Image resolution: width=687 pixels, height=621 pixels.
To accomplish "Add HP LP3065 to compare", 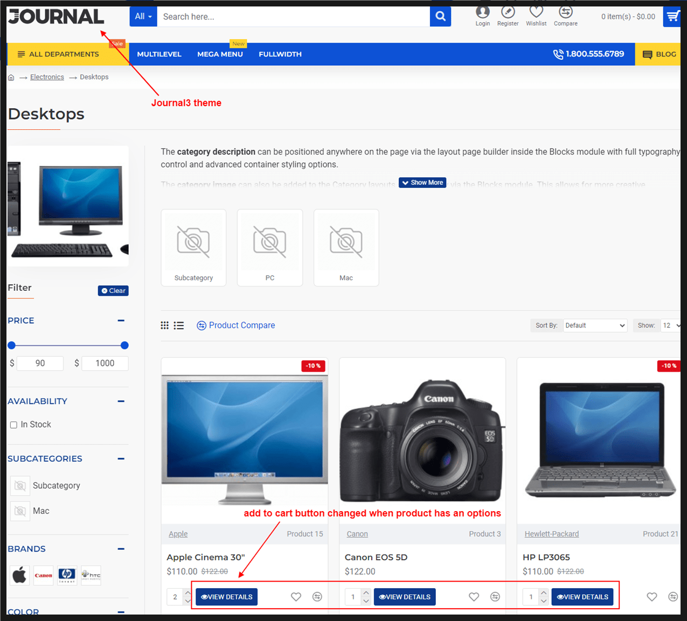I will pos(673,597).
